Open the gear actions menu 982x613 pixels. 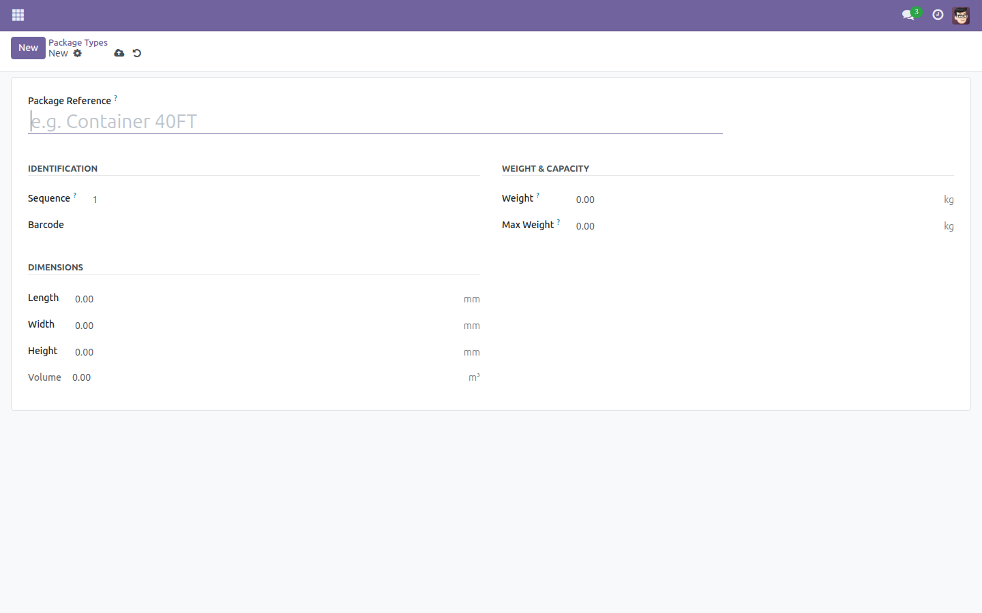[78, 53]
